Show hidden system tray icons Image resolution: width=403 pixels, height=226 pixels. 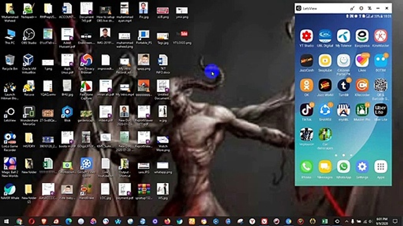[347, 221]
